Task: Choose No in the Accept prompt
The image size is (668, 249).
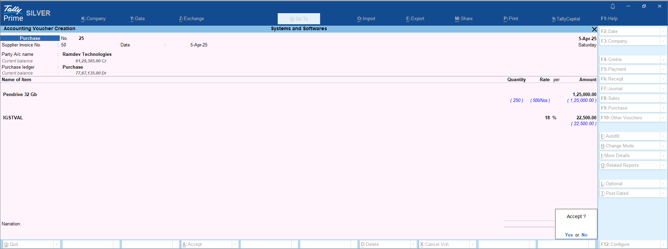Action: (584, 235)
